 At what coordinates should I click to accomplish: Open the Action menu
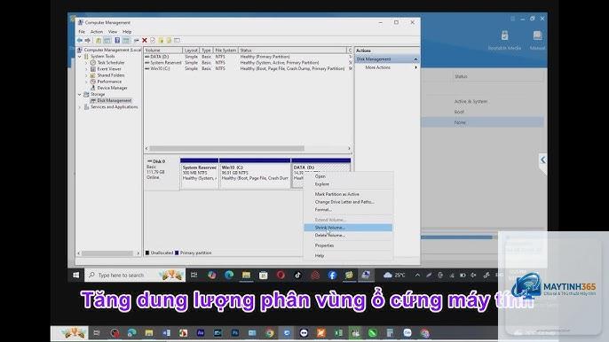click(x=97, y=32)
